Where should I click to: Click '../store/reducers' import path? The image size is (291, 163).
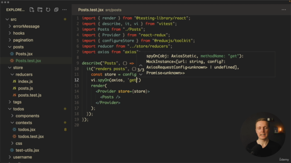tap(149, 46)
